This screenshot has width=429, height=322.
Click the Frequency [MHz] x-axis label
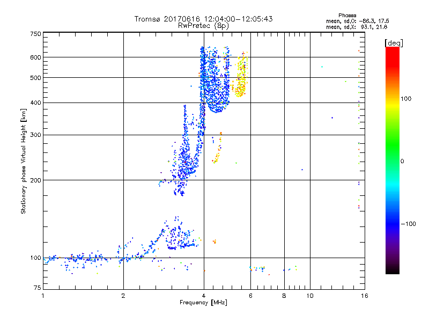tap(203, 303)
